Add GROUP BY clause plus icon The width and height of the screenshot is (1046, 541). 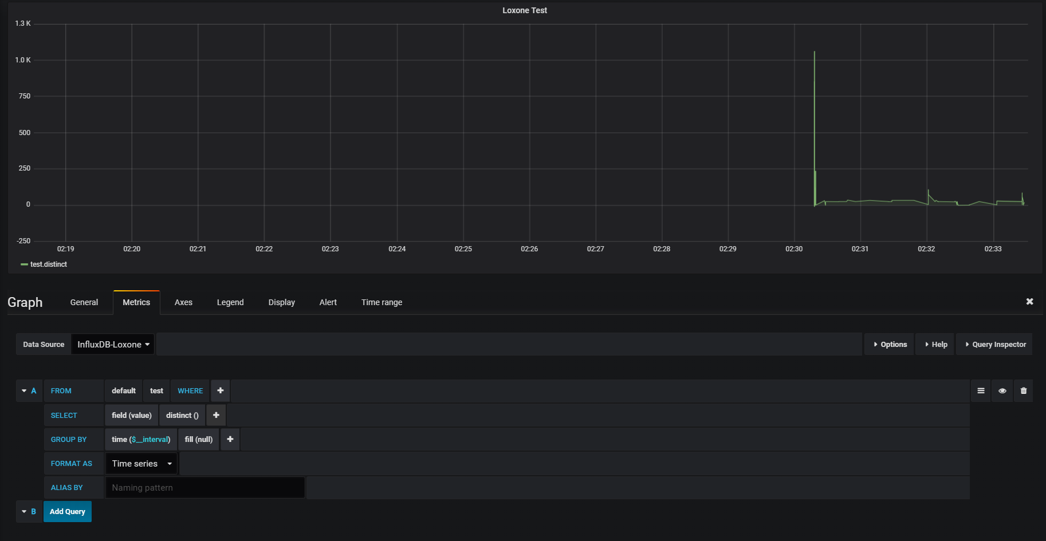click(230, 440)
